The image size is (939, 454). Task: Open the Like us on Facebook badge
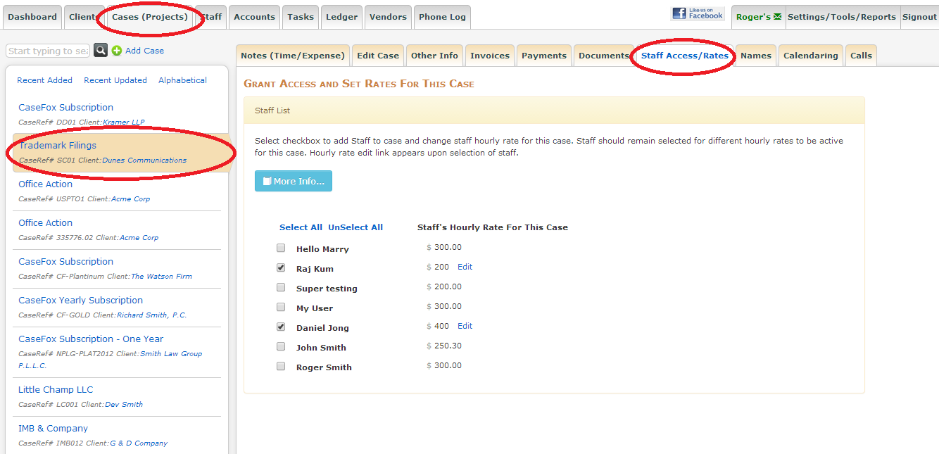(698, 13)
